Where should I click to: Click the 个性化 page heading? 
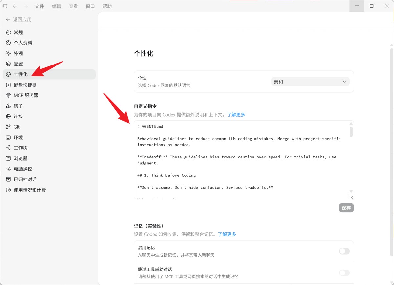tap(143, 54)
